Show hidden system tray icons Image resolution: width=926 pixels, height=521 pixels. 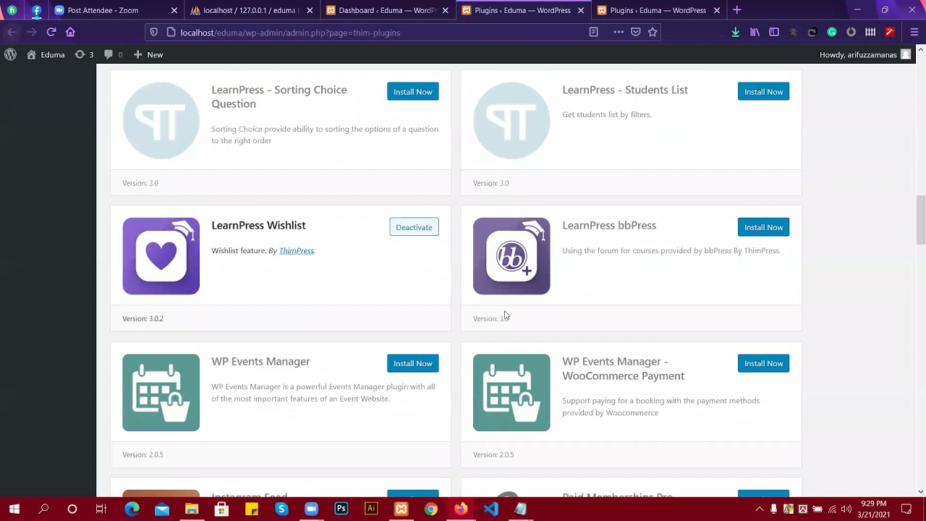[759, 509]
